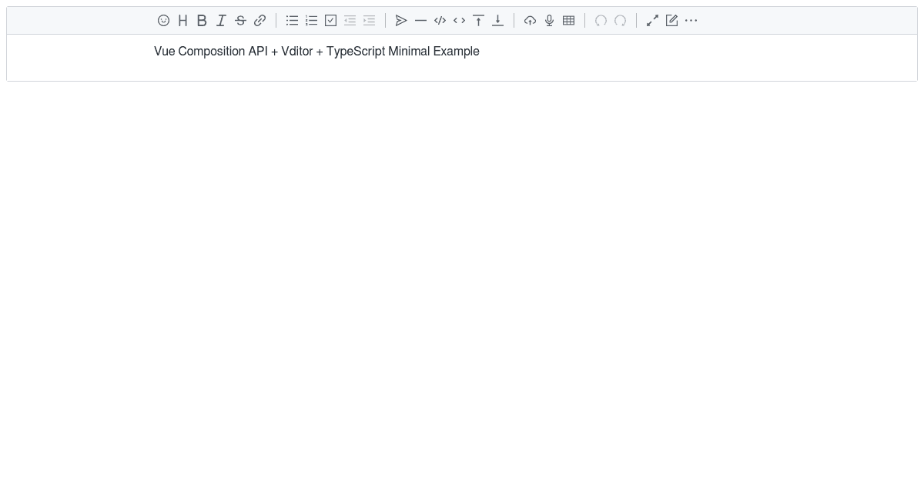Expand the edit mode menu
924x485 pixels.
tap(671, 21)
